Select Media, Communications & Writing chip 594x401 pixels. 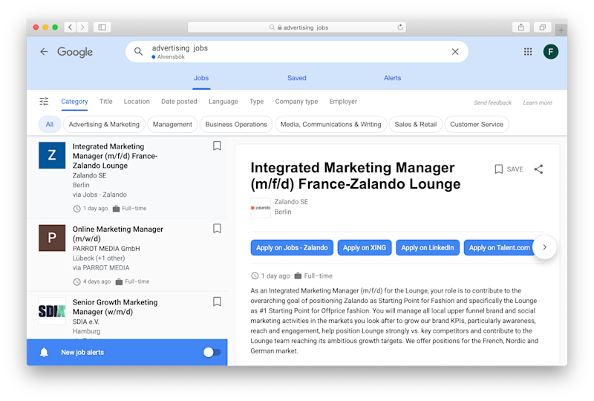point(330,124)
